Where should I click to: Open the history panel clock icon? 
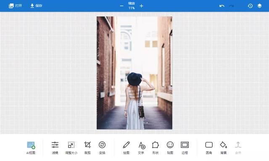250,6
